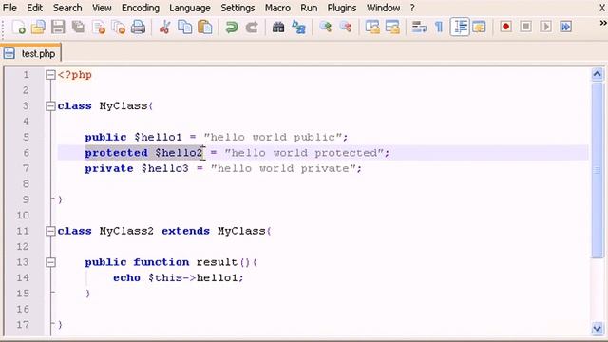608x342 pixels.
Task: Click the scrollbar up arrow
Action: pos(598,74)
